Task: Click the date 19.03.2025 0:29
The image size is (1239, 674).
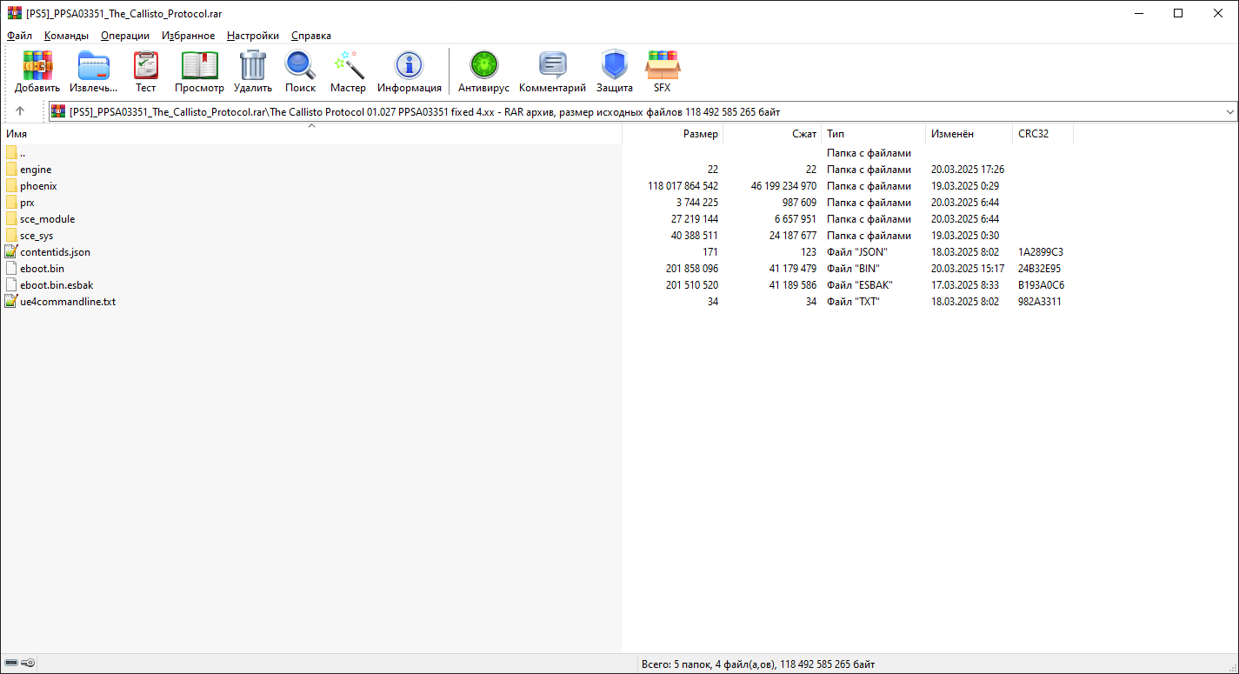Action: [x=964, y=186]
